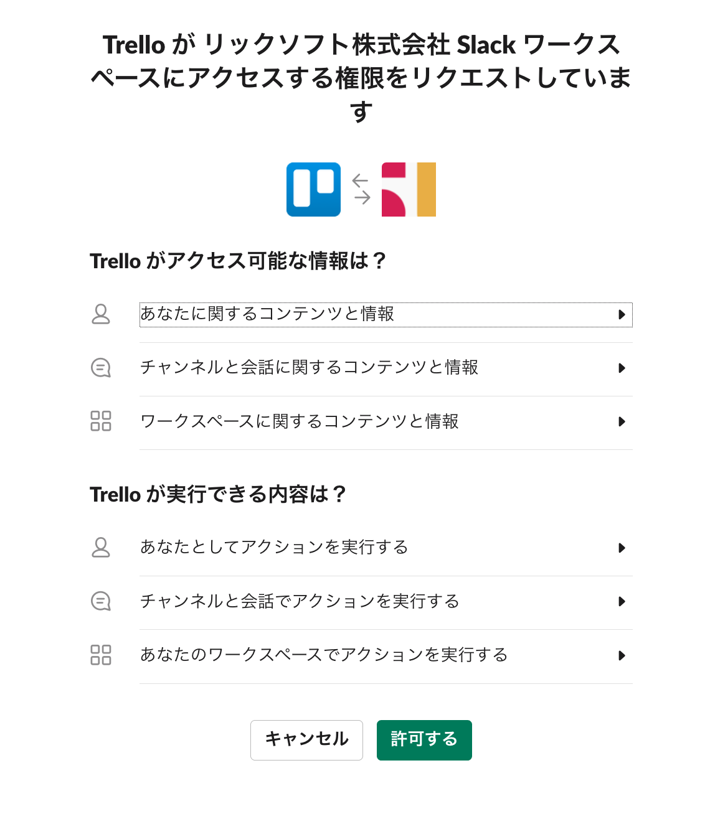Click the grid icon beside あなたのワークスペースでアクションを実行する
This screenshot has height=824, width=710.
pyautogui.click(x=101, y=655)
